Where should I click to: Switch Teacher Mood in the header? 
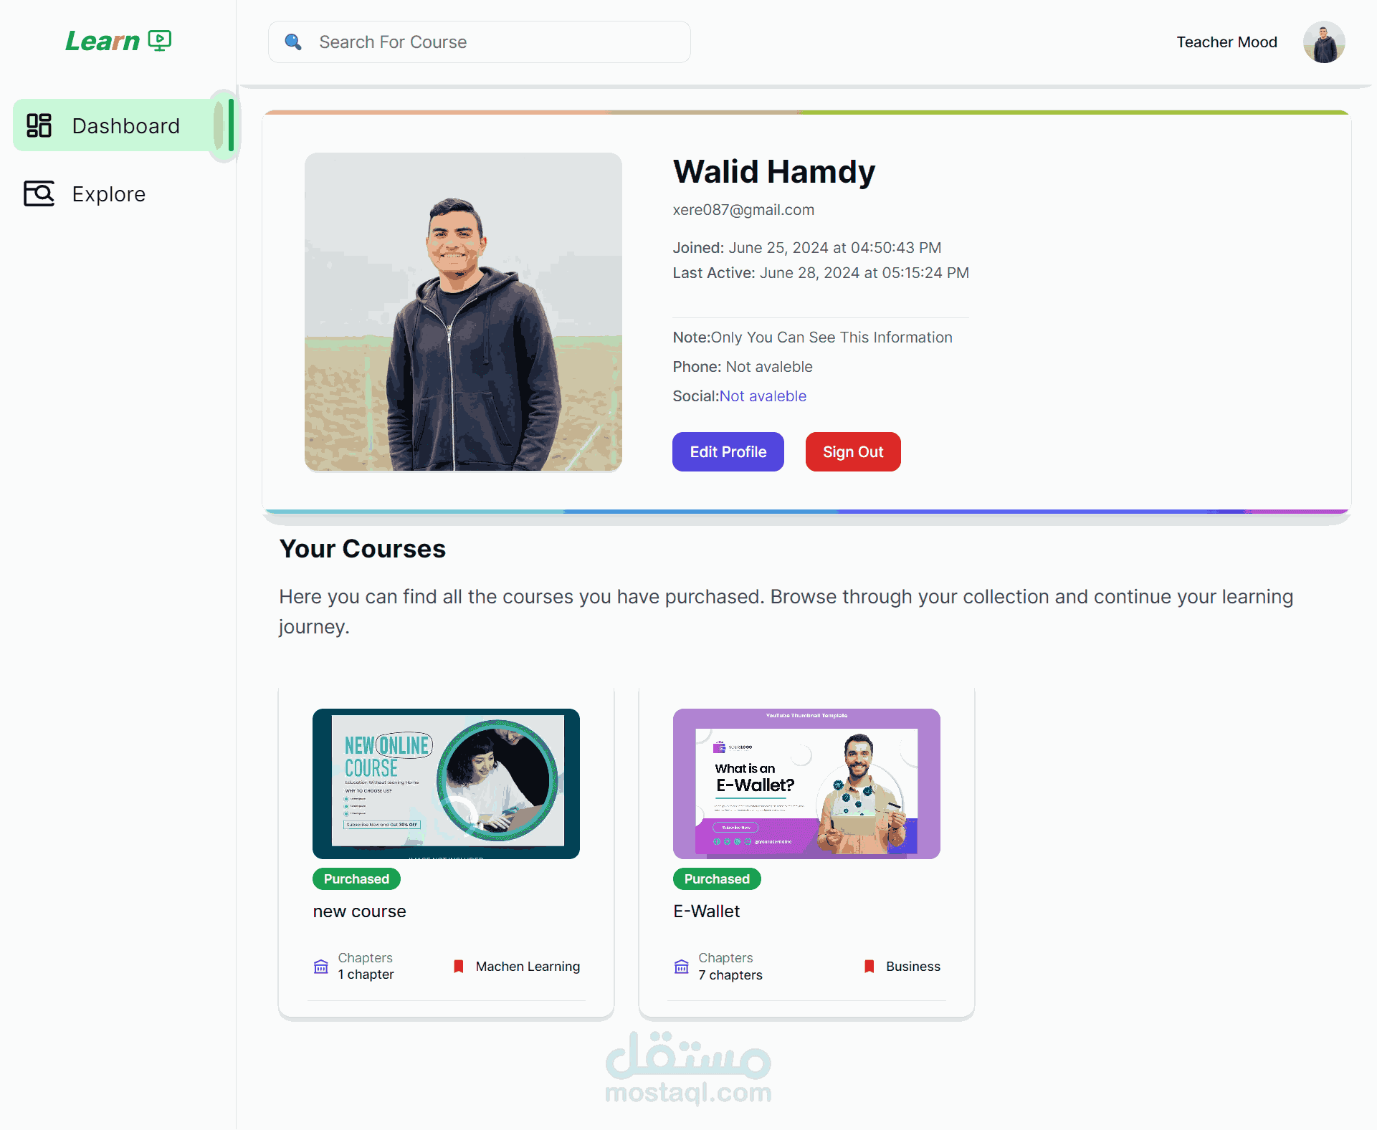point(1226,42)
